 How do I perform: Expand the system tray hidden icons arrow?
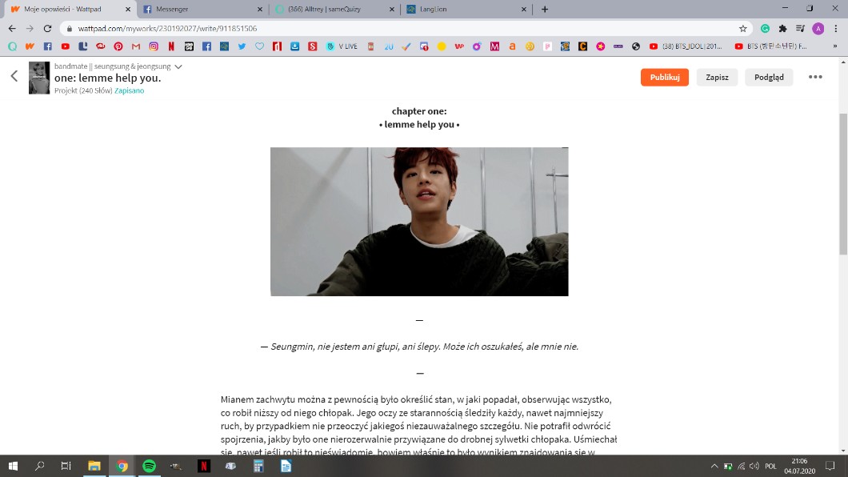[x=714, y=466]
